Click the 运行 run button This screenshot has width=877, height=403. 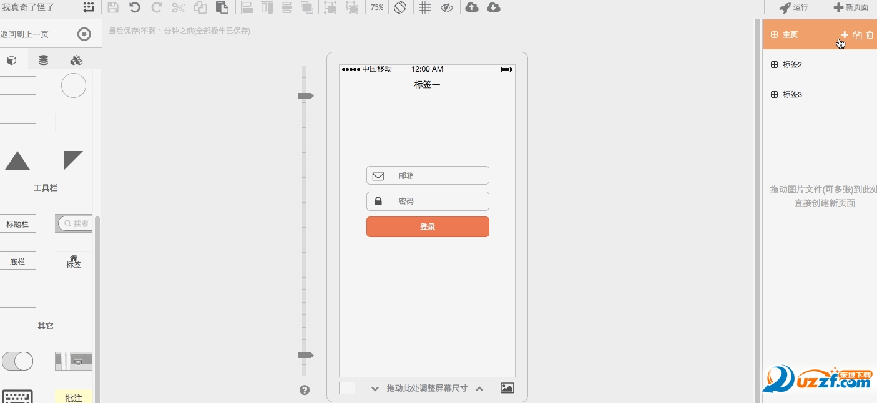click(793, 7)
